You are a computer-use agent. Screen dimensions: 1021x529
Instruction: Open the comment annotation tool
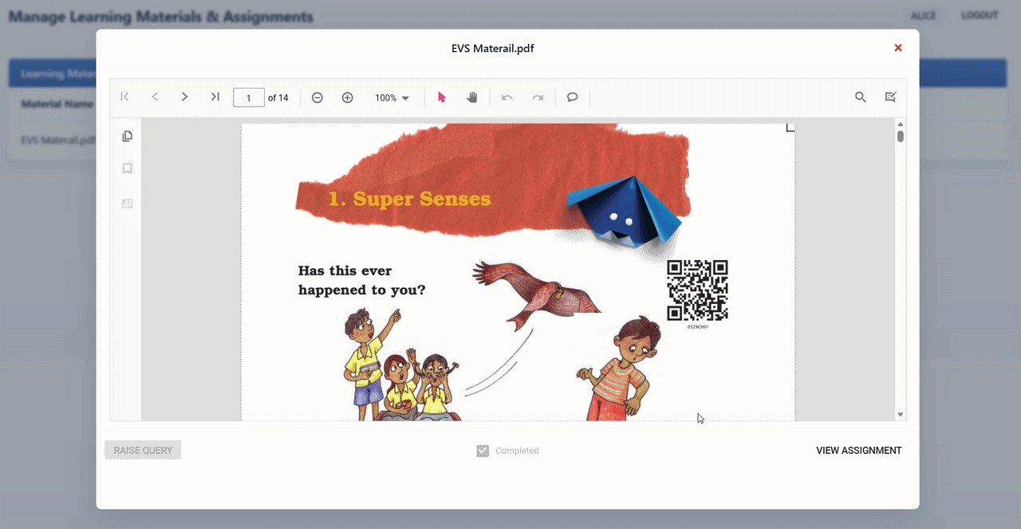point(572,97)
